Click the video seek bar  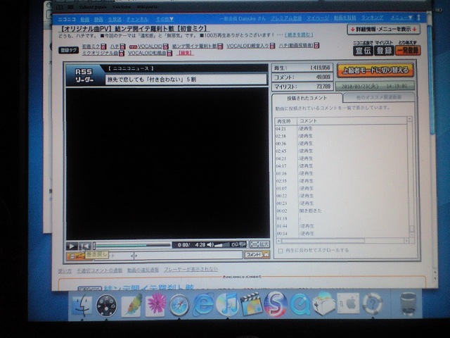(133, 246)
